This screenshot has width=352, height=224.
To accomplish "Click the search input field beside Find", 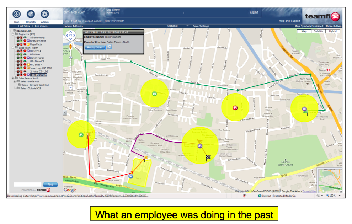I will (28, 185).
